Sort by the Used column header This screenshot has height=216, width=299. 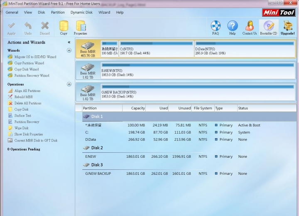click(x=157, y=108)
